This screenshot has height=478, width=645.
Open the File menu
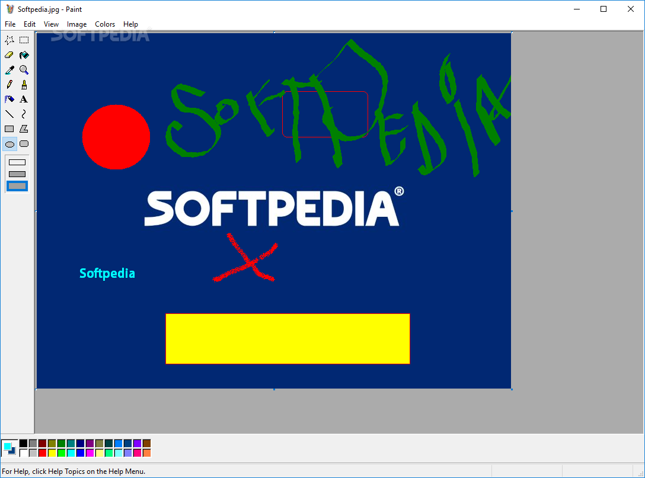point(10,24)
